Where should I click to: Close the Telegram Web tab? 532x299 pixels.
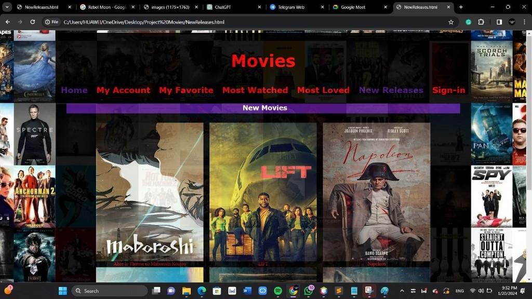[x=322, y=7]
